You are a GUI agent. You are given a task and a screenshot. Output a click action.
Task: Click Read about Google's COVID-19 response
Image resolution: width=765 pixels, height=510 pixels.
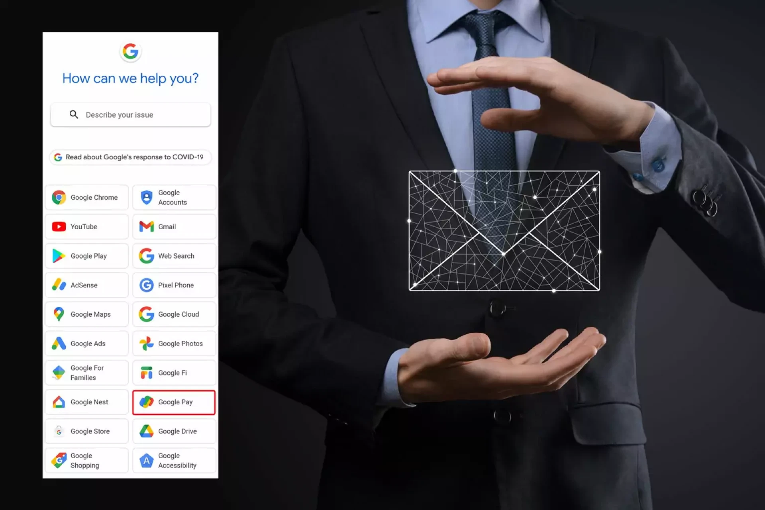tap(130, 157)
